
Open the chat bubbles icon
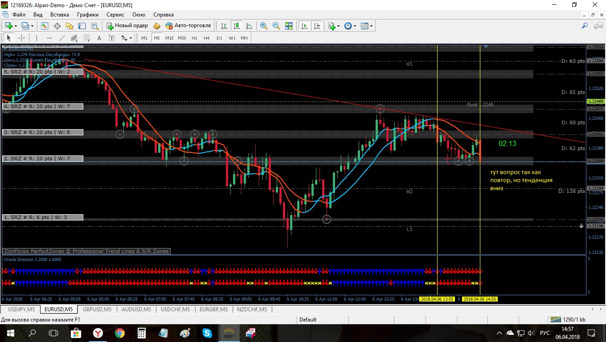click(x=598, y=26)
